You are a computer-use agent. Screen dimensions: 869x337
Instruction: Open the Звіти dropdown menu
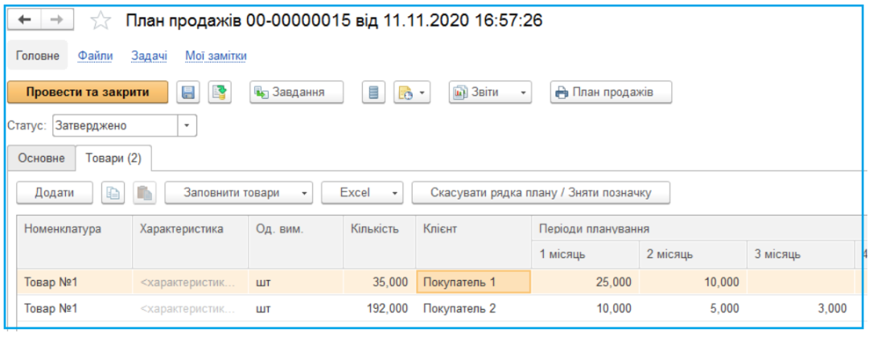[490, 92]
